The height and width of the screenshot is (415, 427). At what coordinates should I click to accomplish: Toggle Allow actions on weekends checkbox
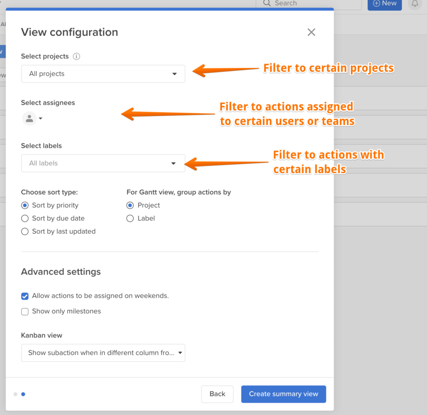click(25, 296)
